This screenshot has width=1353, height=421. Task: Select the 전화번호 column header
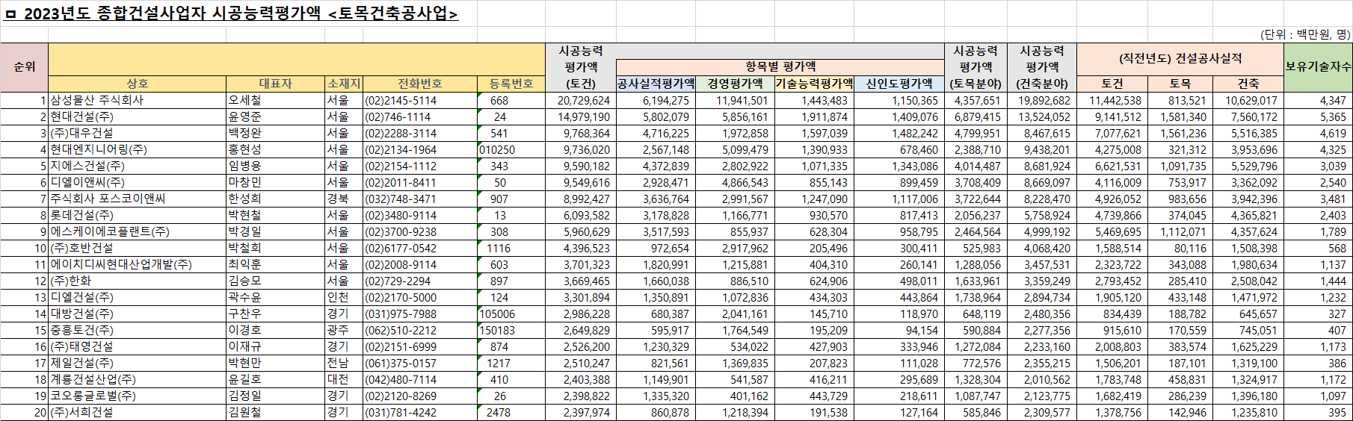tap(420, 84)
